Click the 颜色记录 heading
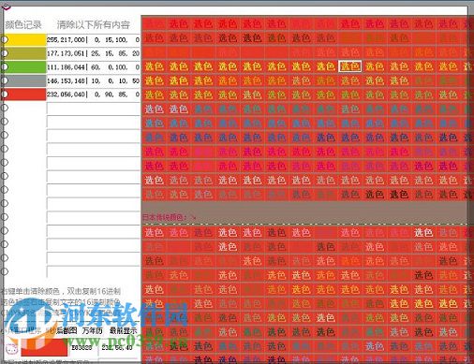 click(23, 24)
